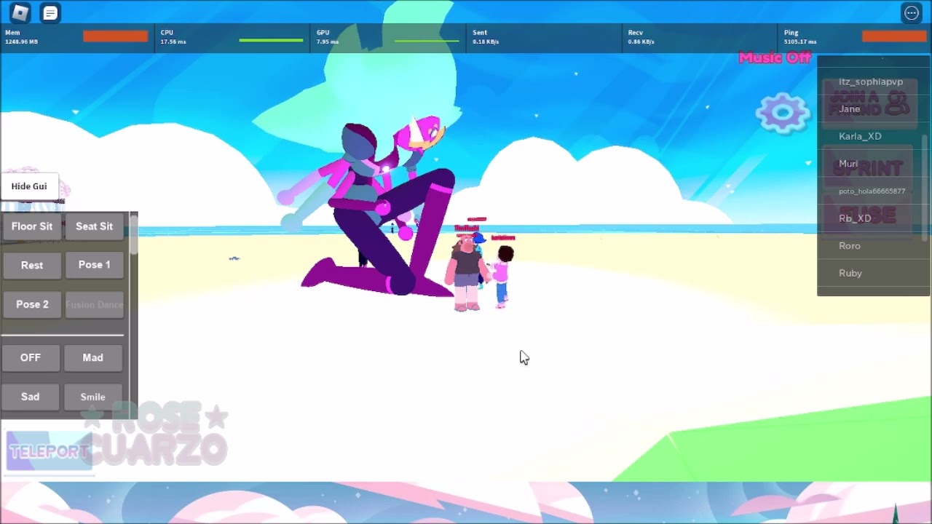
Task: Click the Hide Gui button
Action: pyautogui.click(x=29, y=186)
